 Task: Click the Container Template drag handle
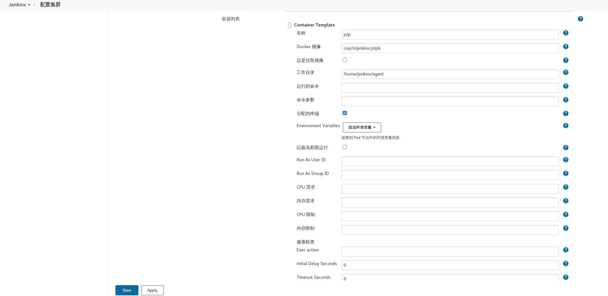(290, 25)
